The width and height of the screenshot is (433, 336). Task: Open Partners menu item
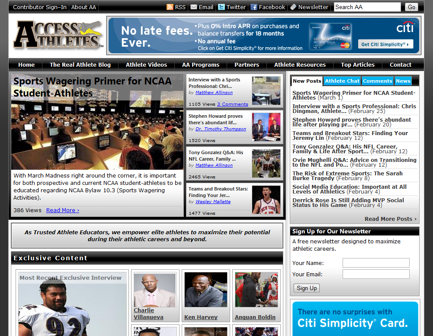tap(247, 65)
